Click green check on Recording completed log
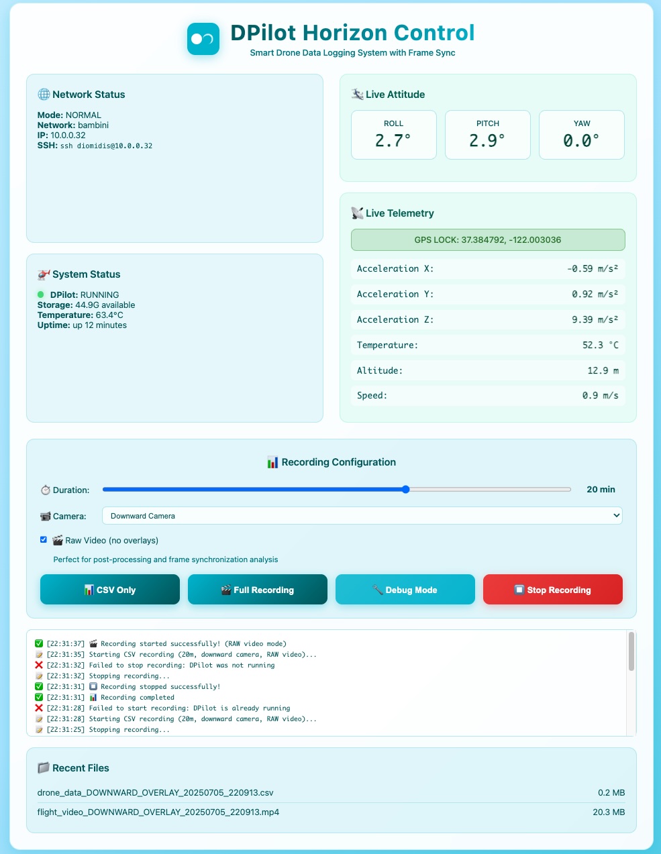 (39, 697)
